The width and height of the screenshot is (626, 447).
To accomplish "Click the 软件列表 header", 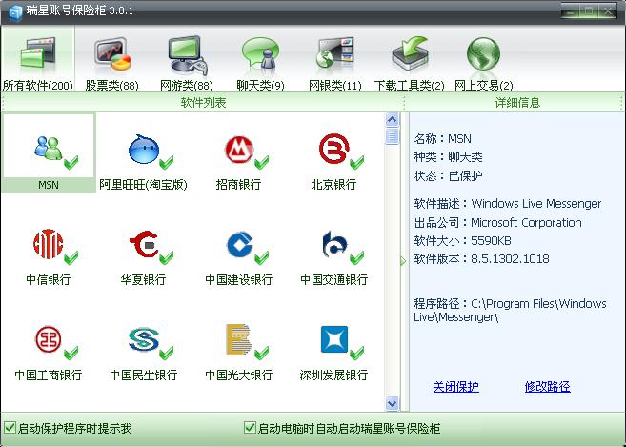I will tap(203, 103).
